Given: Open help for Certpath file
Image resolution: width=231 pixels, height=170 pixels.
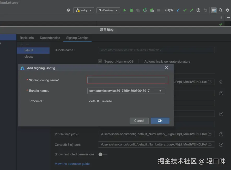Looking at the screenshot, I should (221, 145).
